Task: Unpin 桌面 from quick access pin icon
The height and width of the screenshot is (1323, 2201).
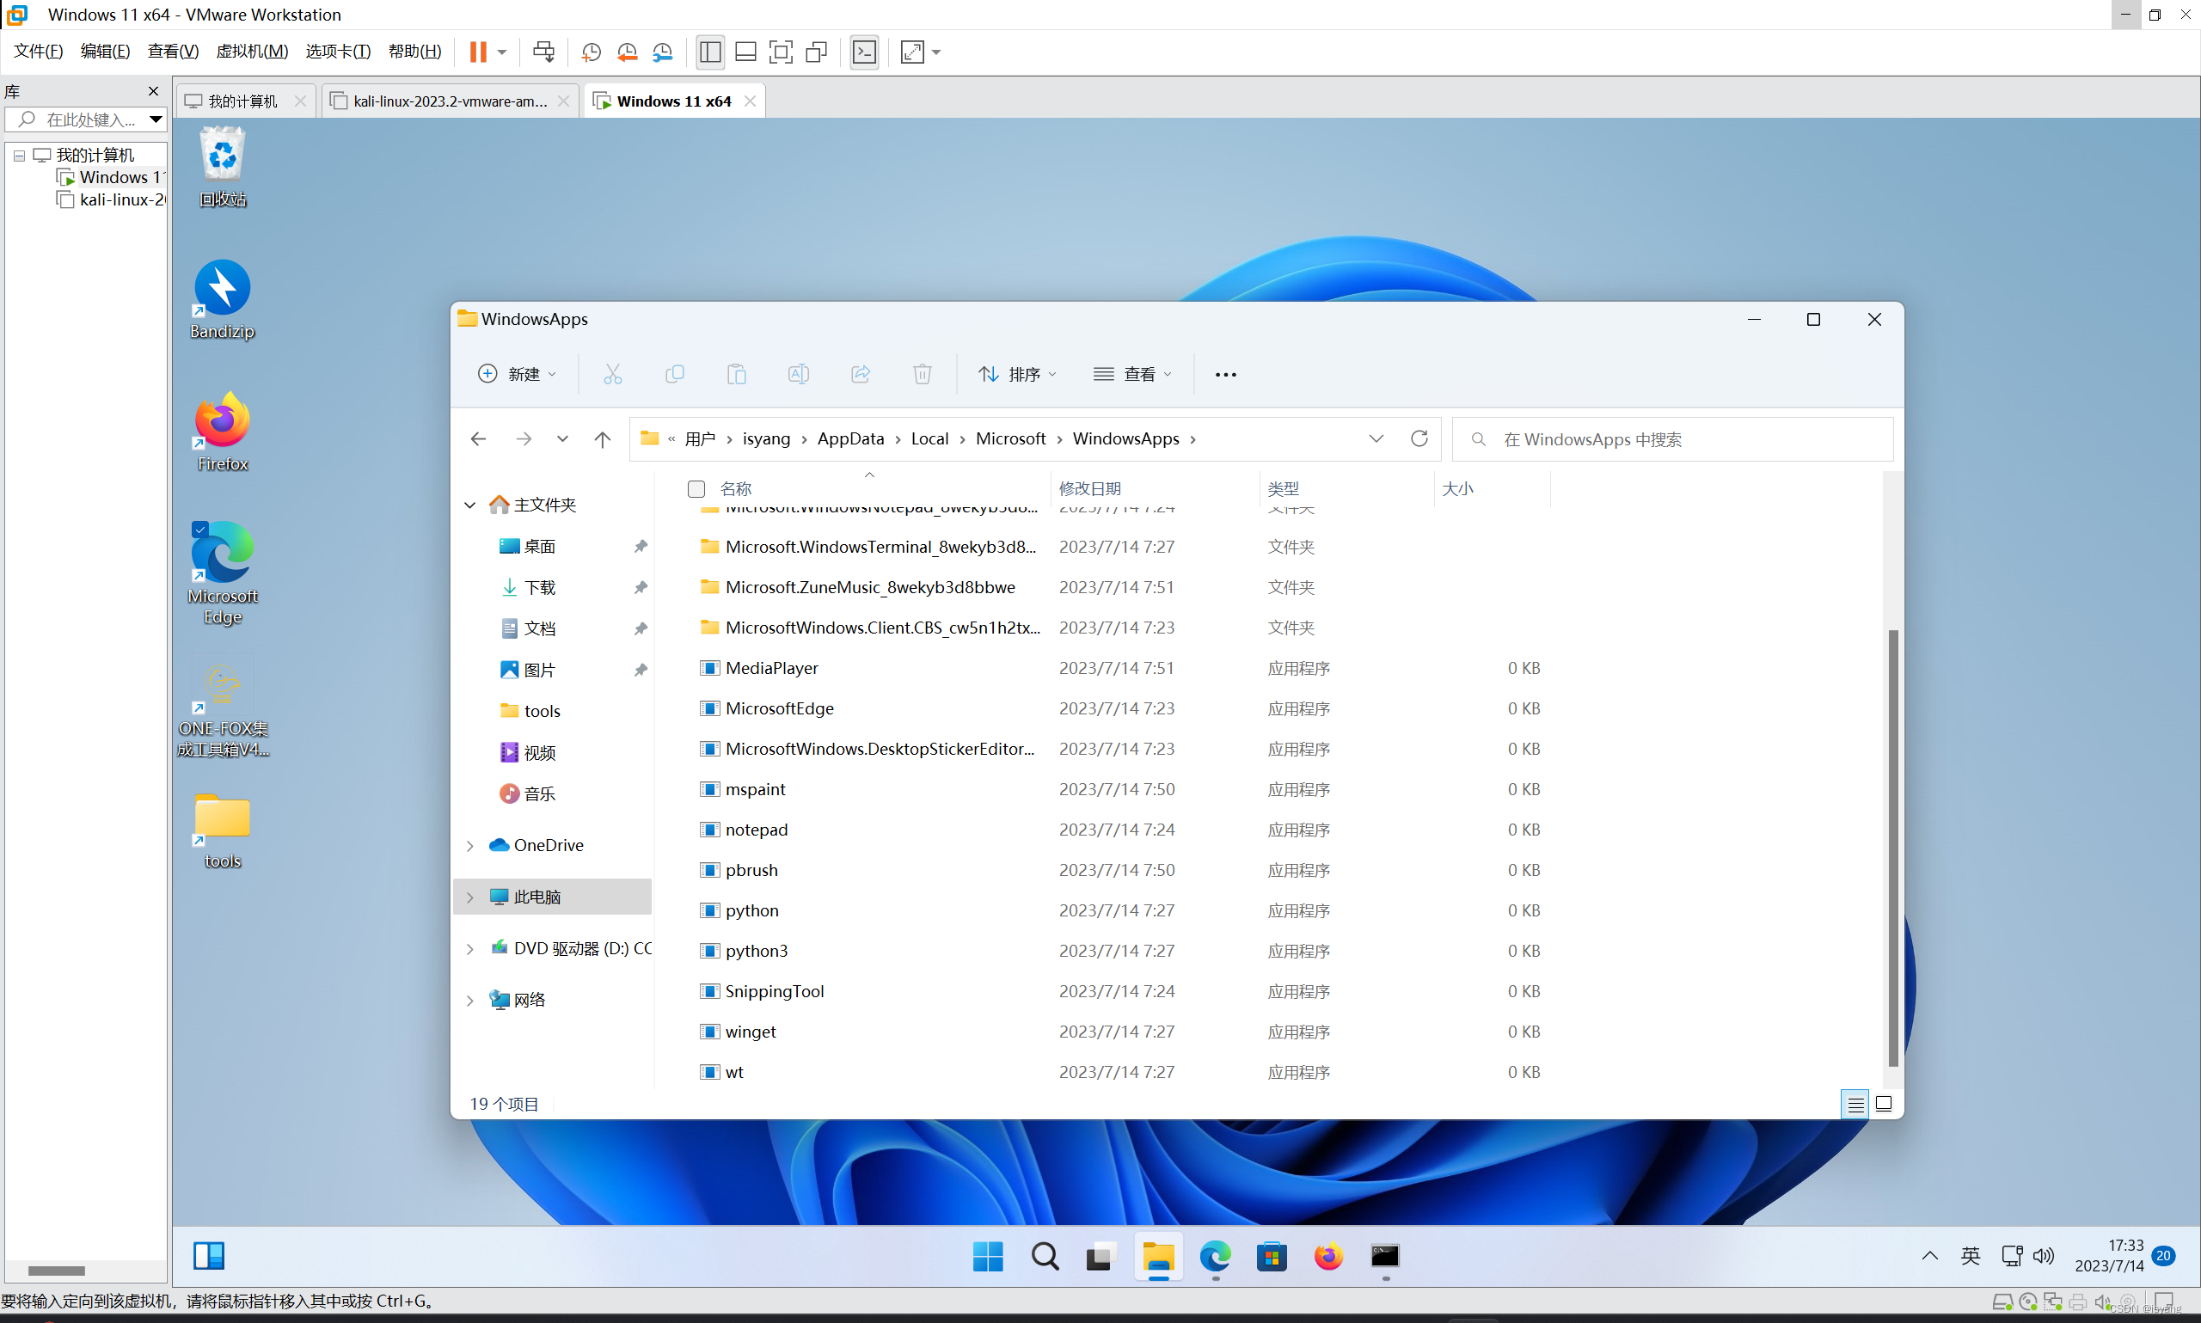Action: [640, 546]
